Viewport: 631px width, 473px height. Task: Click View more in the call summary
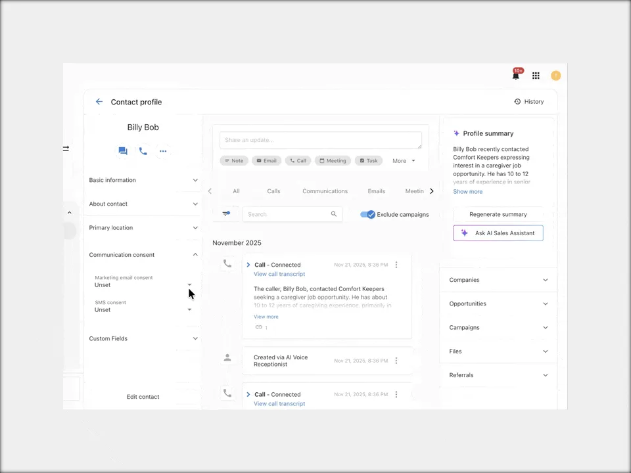click(x=266, y=317)
